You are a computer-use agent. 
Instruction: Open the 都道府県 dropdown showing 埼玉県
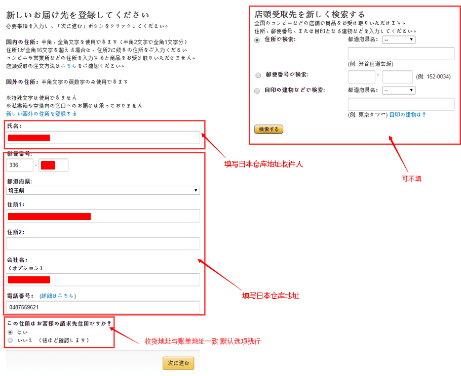[103, 191]
